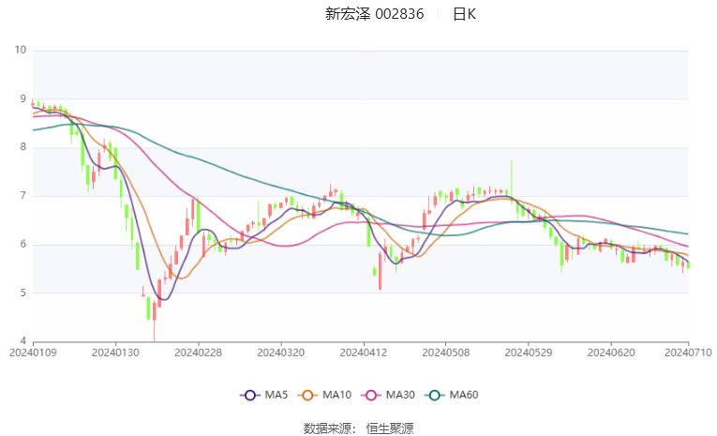Click the 20240130 x-axis date label
Viewport: 717px width, 436px height.
(x=115, y=353)
